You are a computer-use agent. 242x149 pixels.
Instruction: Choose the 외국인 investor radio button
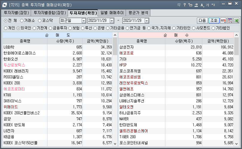click(x=18, y=28)
